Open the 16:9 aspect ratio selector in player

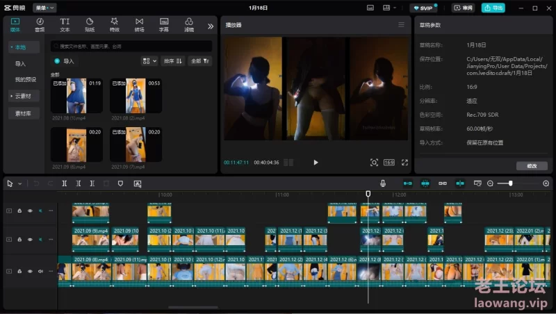tap(389, 163)
